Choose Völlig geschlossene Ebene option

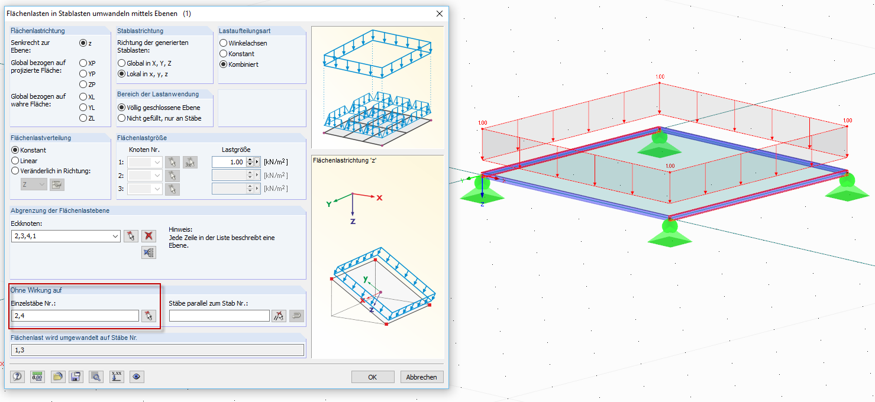click(x=121, y=108)
